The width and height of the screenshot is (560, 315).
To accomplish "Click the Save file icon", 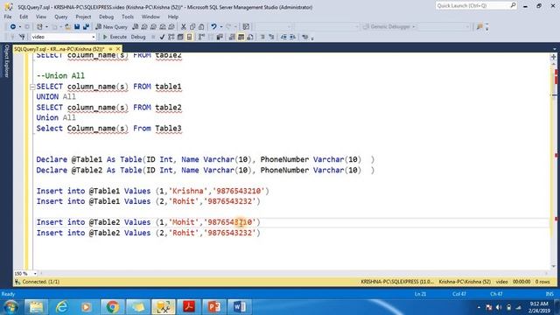I will (77, 27).
